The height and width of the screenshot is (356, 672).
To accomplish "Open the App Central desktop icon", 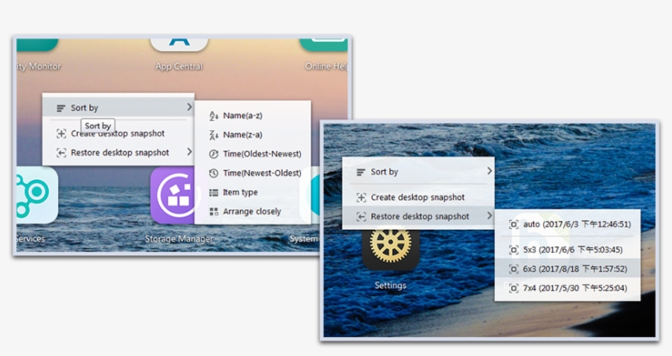I will [x=179, y=44].
